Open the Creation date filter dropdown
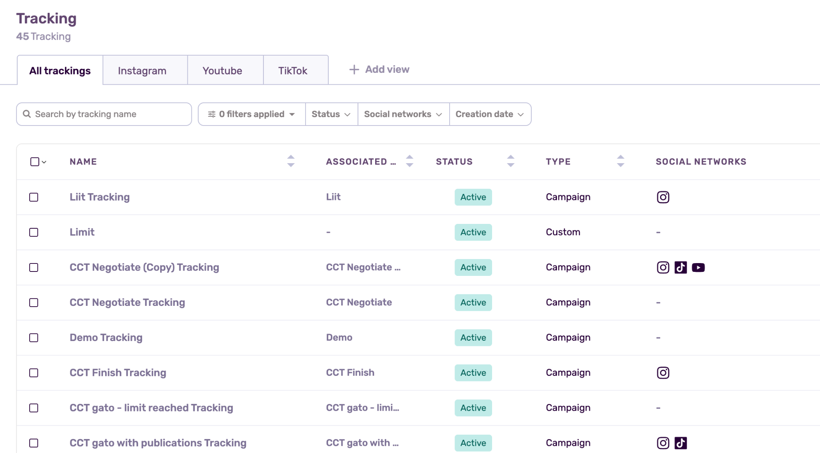The width and height of the screenshot is (820, 453). 490,114
